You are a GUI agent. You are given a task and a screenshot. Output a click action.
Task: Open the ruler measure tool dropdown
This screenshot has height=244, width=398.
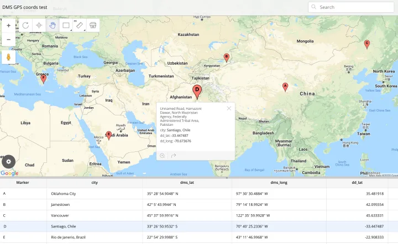coord(80,25)
